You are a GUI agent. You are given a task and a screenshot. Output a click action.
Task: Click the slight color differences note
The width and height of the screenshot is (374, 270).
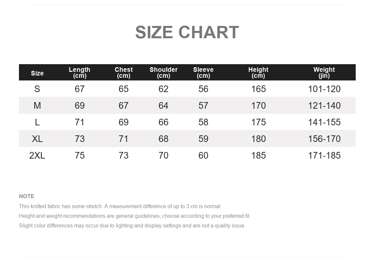pyautogui.click(x=132, y=226)
